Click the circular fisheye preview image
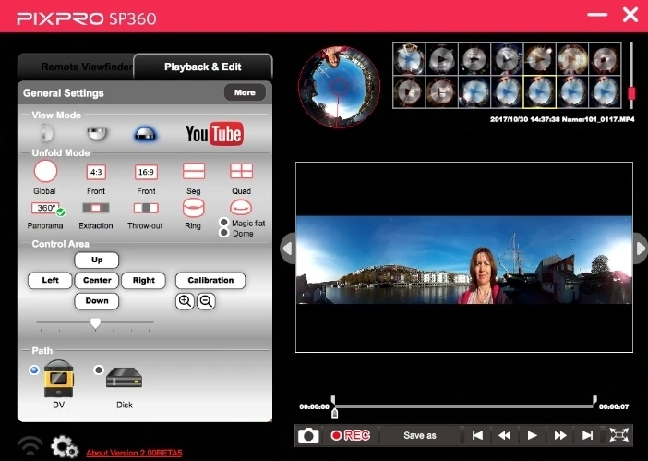Image resolution: width=648 pixels, height=461 pixels. (339, 87)
